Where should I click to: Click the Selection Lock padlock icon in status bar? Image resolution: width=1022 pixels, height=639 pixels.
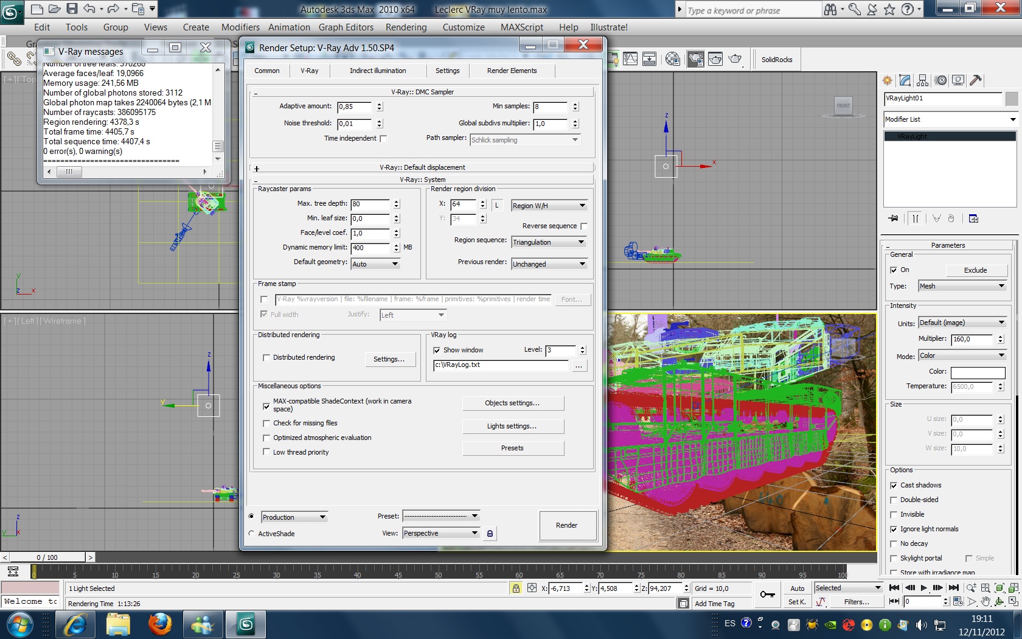point(516,588)
